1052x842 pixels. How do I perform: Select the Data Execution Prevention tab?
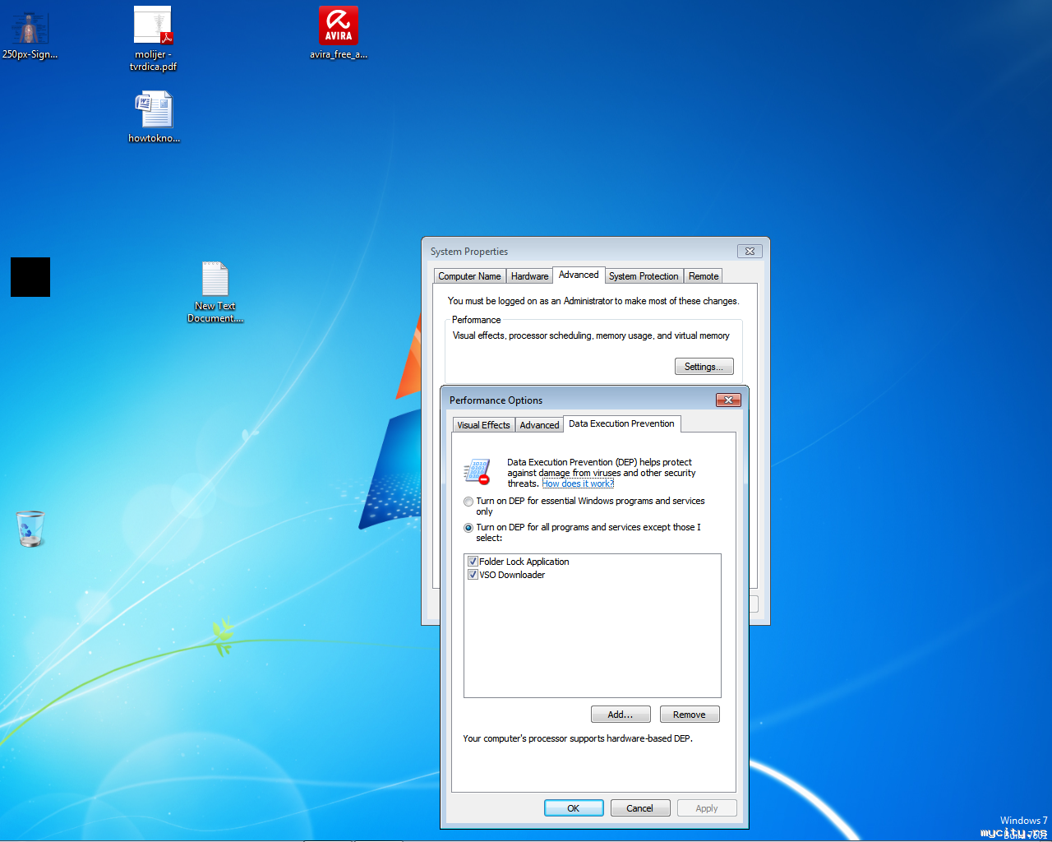pyautogui.click(x=621, y=423)
